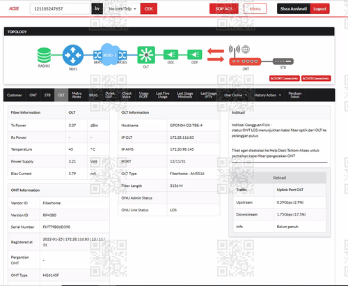Click the ODP node icon
Screen dimensions: 348x286
coord(195,55)
